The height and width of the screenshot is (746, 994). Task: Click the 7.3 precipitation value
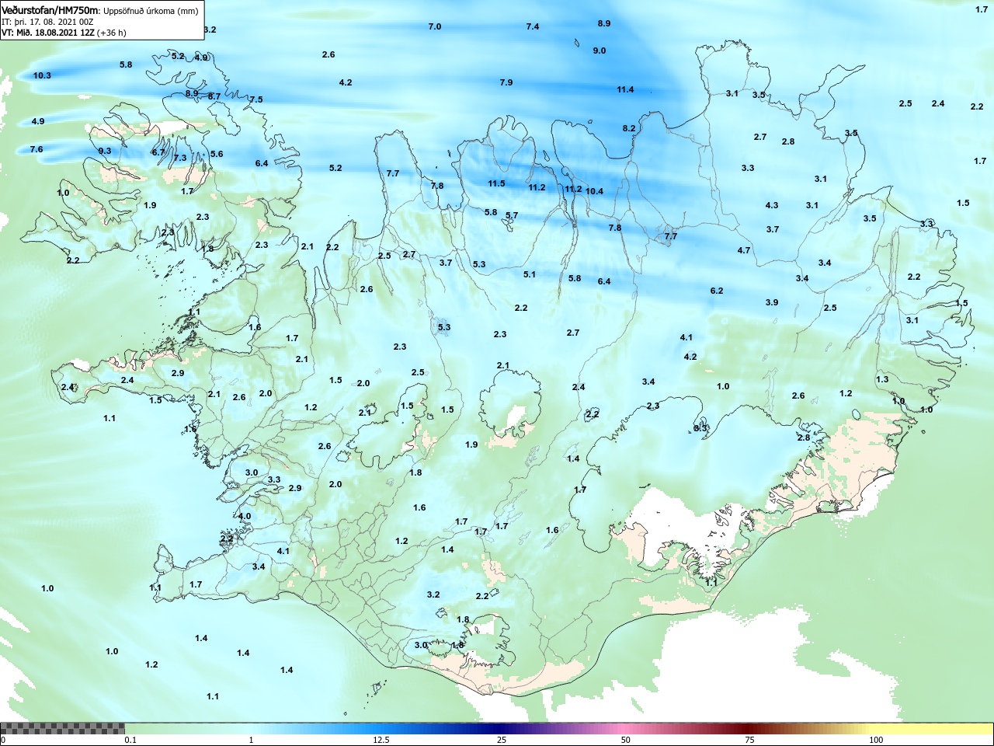click(x=180, y=158)
